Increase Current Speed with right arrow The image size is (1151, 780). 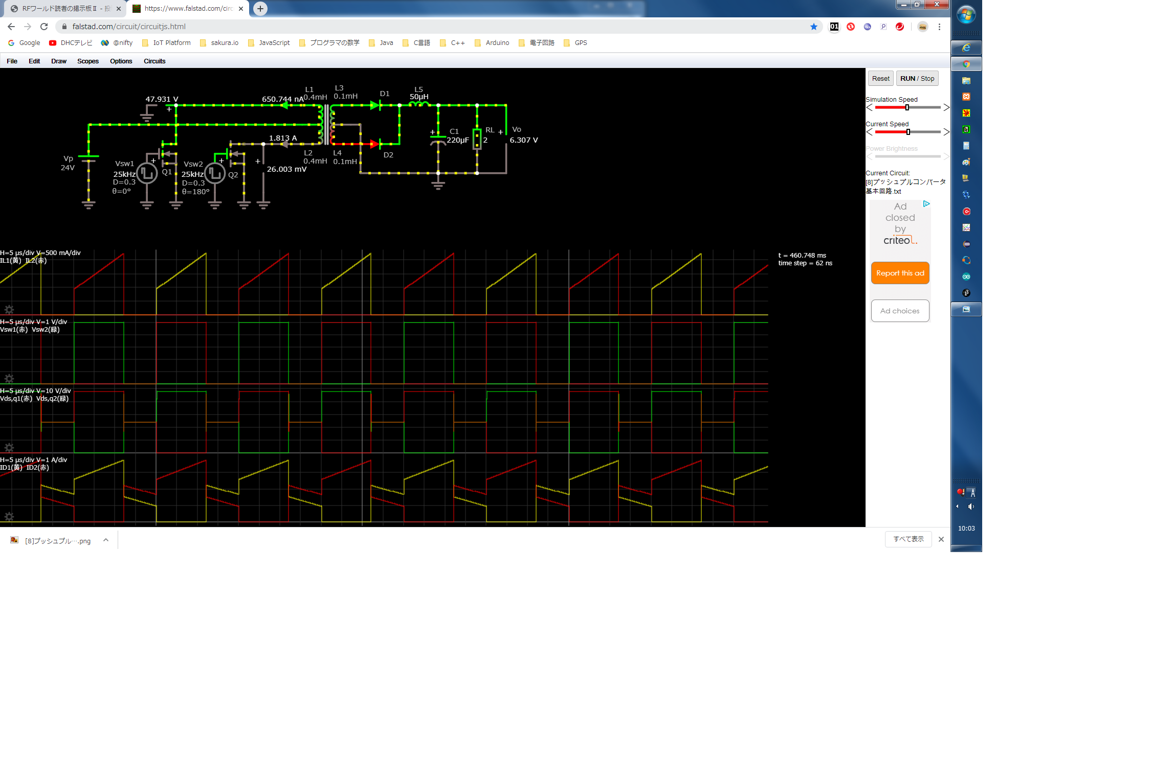[946, 132]
